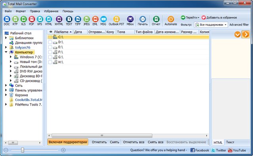Screen dimensions: 253x156
Task: Sort by the FileName column header
Action: (x=60, y=32)
